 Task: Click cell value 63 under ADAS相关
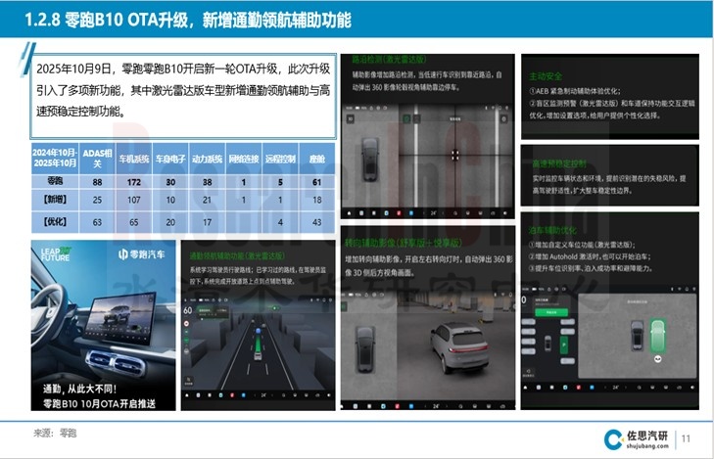(x=97, y=222)
